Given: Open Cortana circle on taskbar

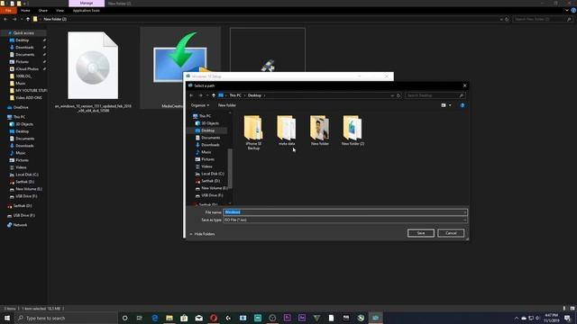Looking at the screenshot, I should tap(124, 318).
